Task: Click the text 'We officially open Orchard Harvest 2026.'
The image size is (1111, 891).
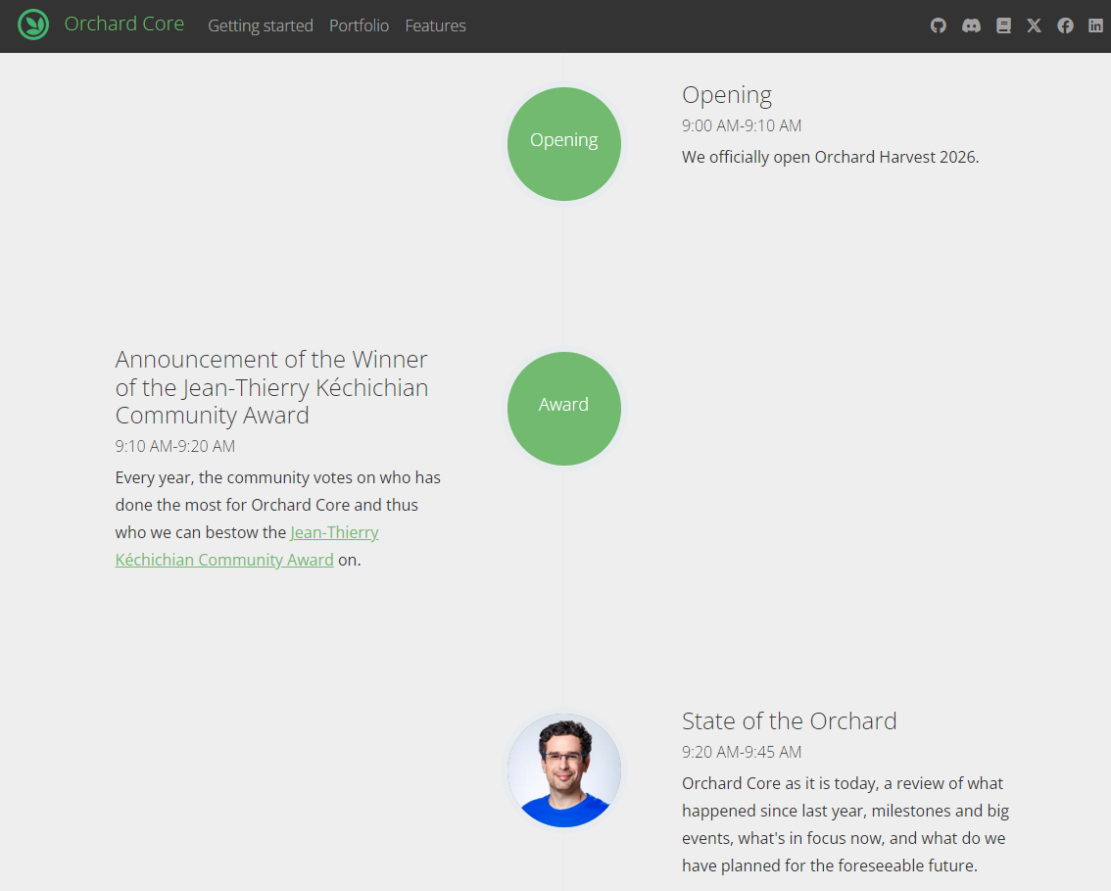Action: 830,157
